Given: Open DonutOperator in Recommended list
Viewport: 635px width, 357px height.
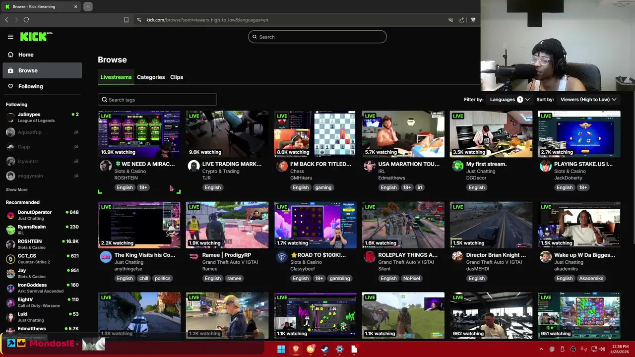Looking at the screenshot, I should [42, 215].
